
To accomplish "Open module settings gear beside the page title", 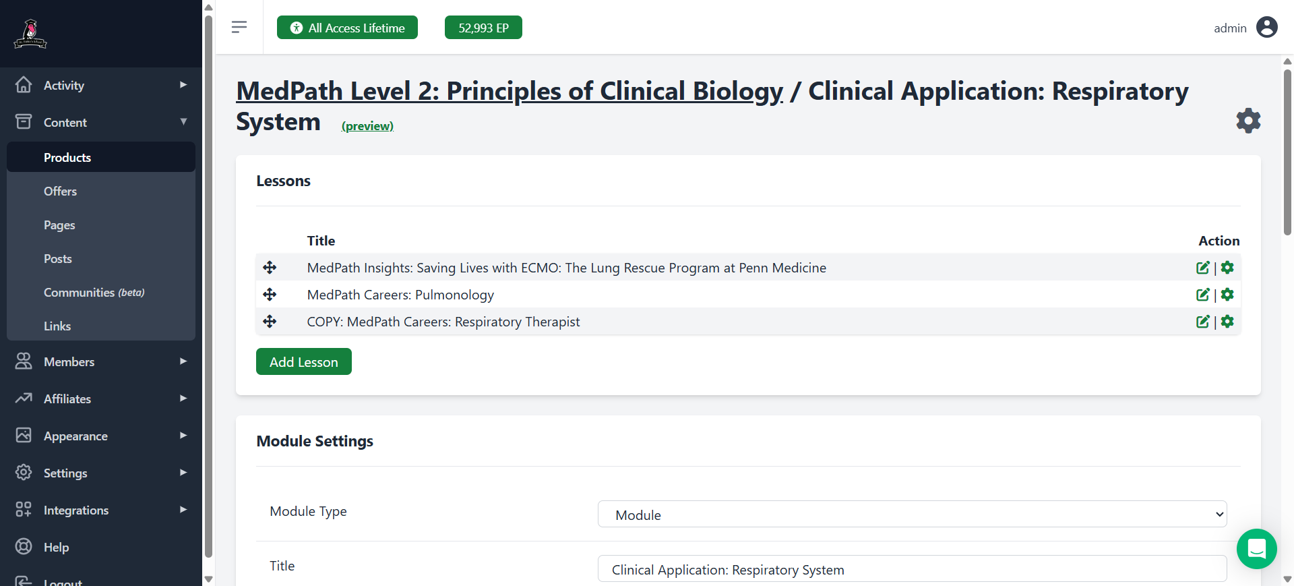I will click(x=1247, y=121).
